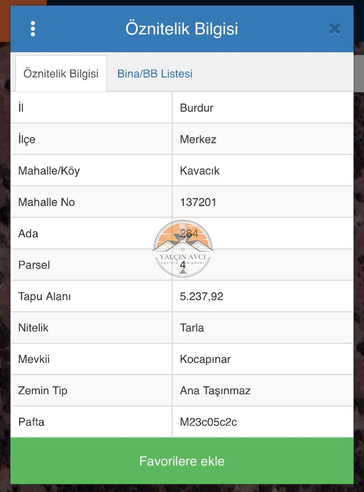The height and width of the screenshot is (492, 364).
Task: Switch to the Bina/BB Listesi tab
Action: 155,74
